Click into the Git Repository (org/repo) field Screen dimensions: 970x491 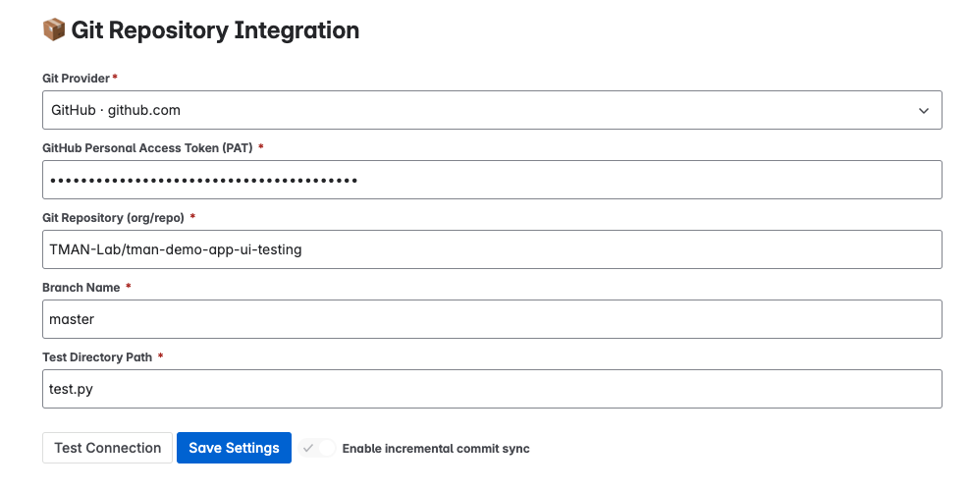click(492, 249)
